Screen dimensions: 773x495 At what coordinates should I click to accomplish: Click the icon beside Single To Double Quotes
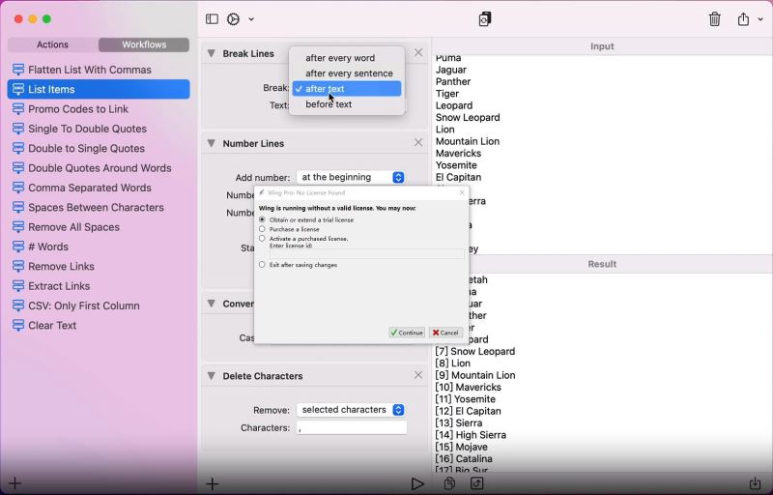click(18, 129)
